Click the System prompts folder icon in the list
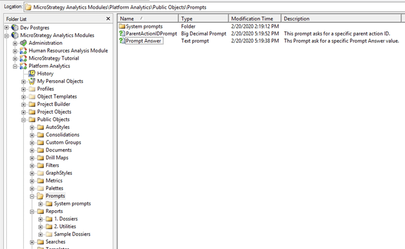The image size is (405, 249). pos(122,27)
